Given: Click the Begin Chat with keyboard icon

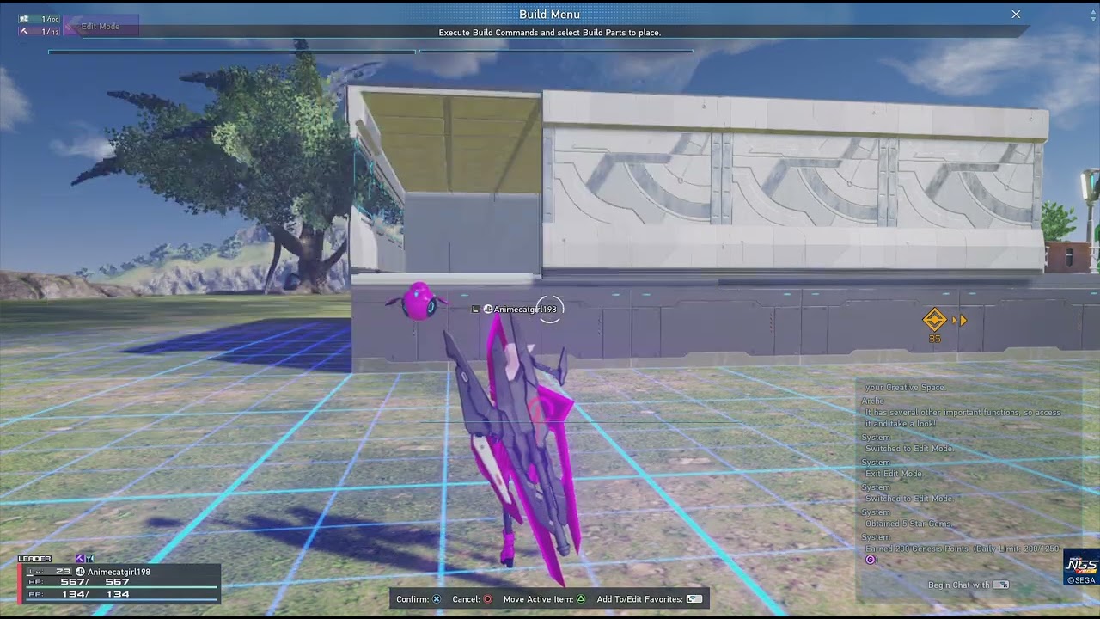Looking at the screenshot, I should [x=1001, y=585].
